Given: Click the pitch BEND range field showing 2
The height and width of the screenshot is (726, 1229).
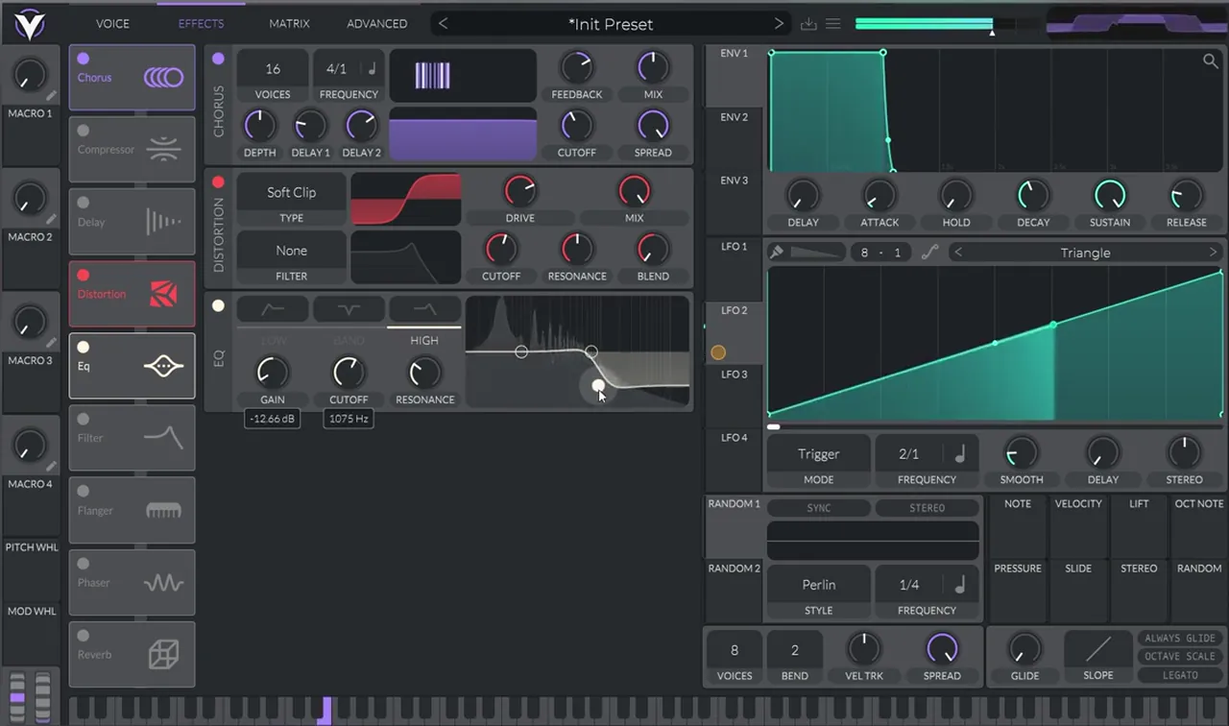Looking at the screenshot, I should 794,650.
